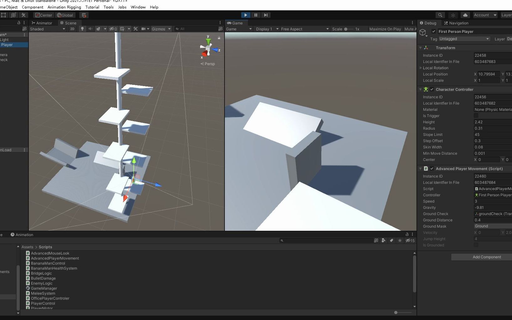512x320 pixels.
Task: Expand the Local Rotation property
Action: pyautogui.click(x=421, y=68)
